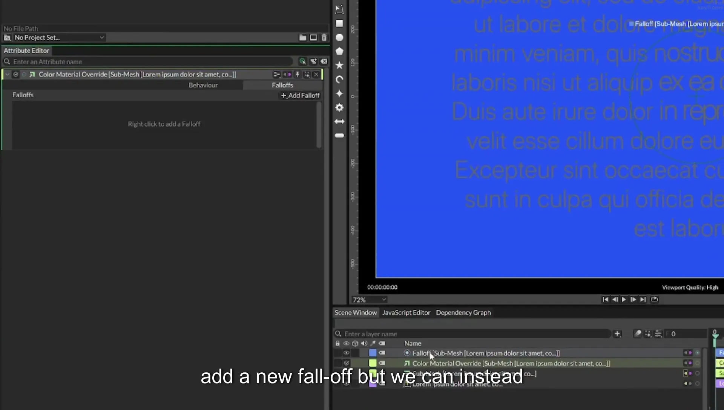Select the ellipse shape tool
Image resolution: width=724 pixels, height=410 pixels.
[339, 37]
